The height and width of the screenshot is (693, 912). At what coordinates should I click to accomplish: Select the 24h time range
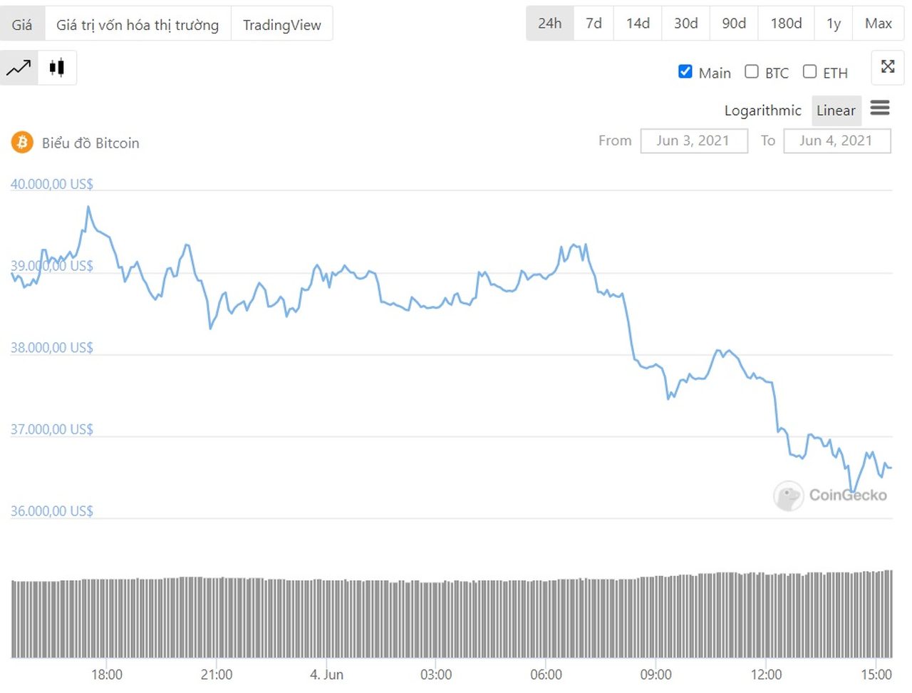[x=550, y=24]
